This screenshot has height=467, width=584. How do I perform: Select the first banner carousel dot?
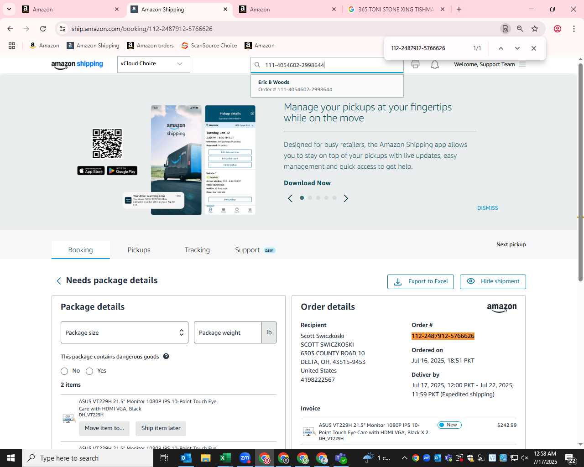coord(302,198)
